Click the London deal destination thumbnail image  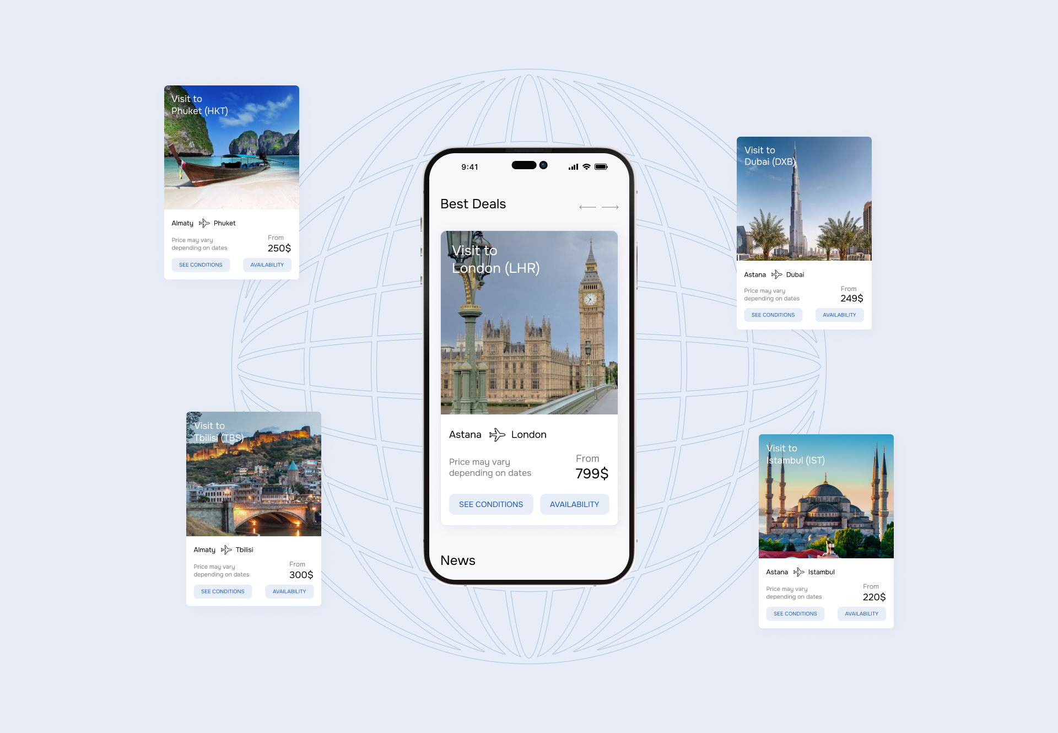pyautogui.click(x=530, y=321)
